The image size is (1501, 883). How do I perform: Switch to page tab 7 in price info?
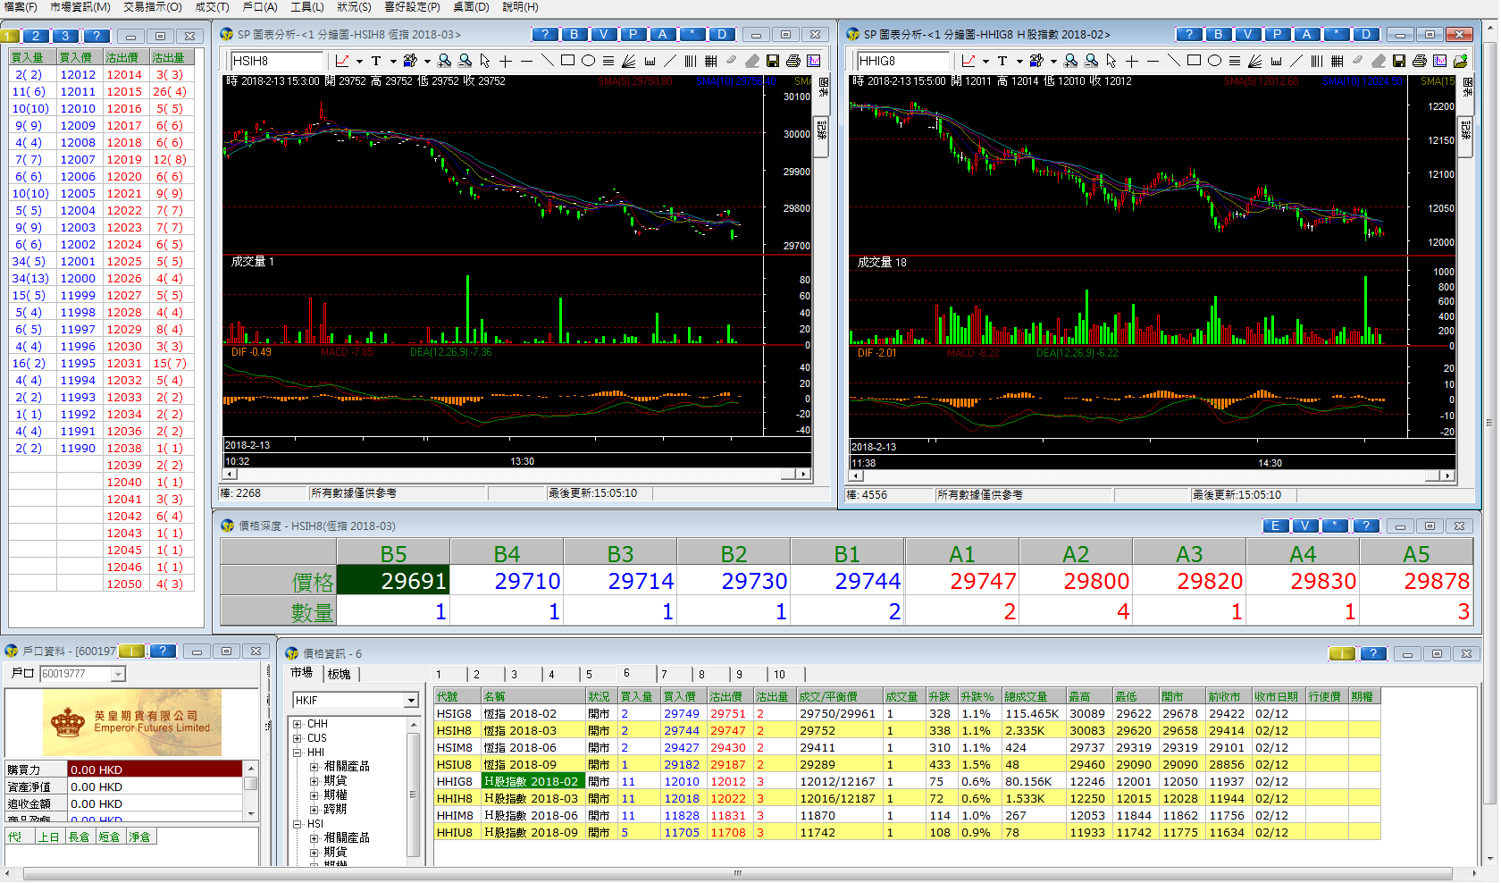click(664, 675)
